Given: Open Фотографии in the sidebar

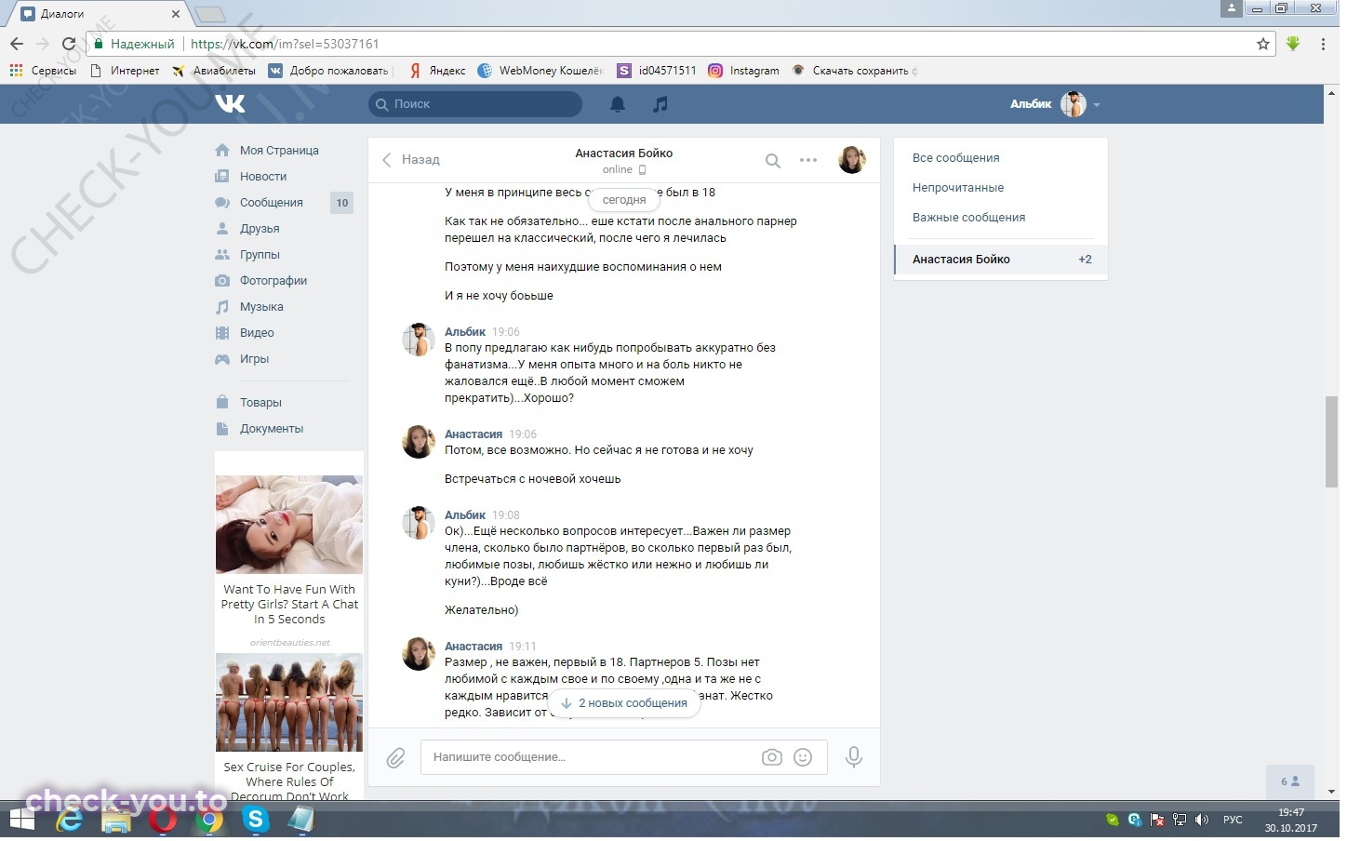Looking at the screenshot, I should tap(261, 281).
